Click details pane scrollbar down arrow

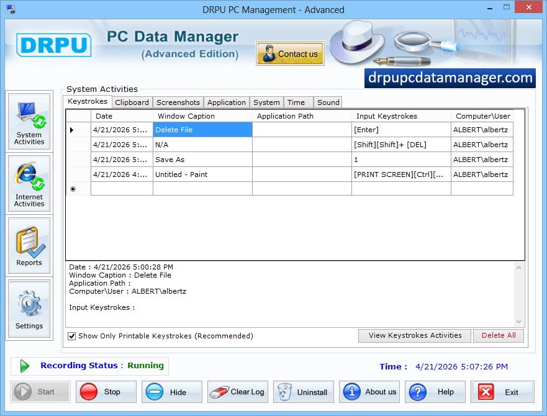point(518,322)
